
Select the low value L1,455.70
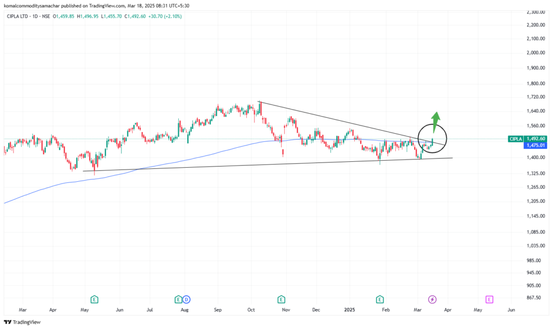point(111,16)
